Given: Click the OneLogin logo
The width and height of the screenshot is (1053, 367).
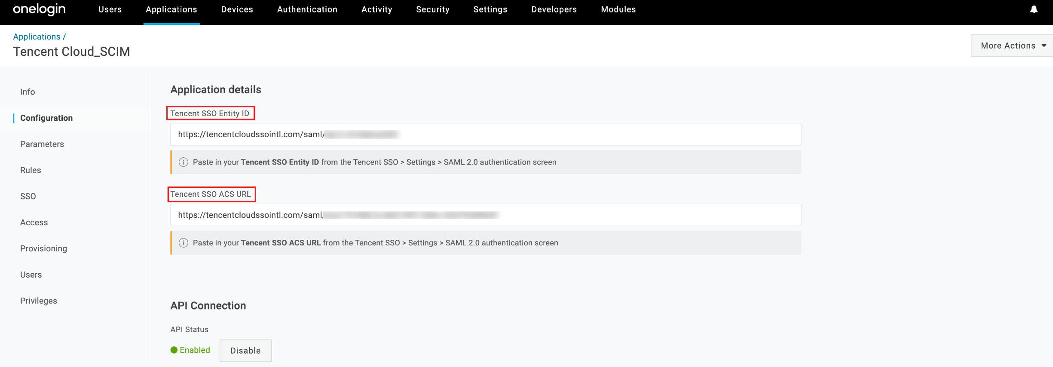Looking at the screenshot, I should [39, 9].
